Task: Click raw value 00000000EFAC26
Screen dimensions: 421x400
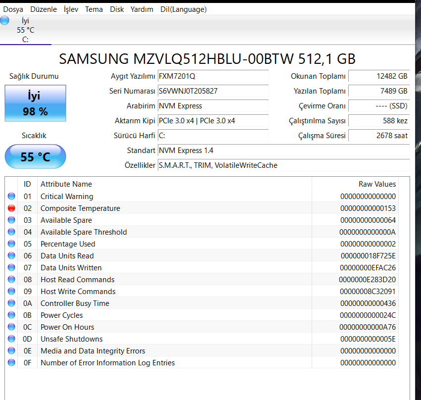Action: pos(368,267)
